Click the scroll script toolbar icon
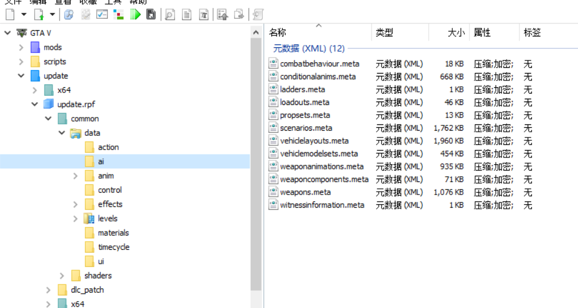Viewport: 578px width, 308px height. (x=258, y=15)
